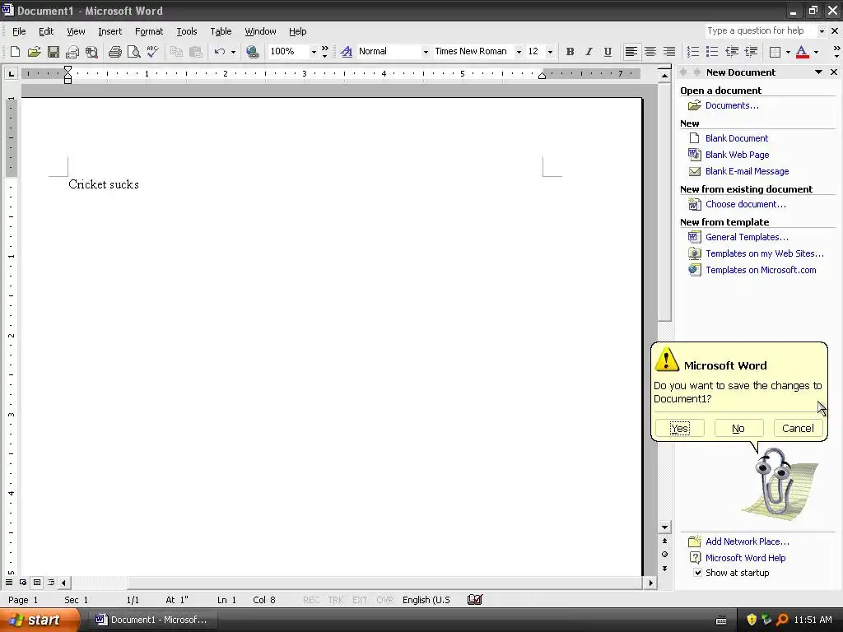Click the Decrease Indent icon

coord(732,52)
